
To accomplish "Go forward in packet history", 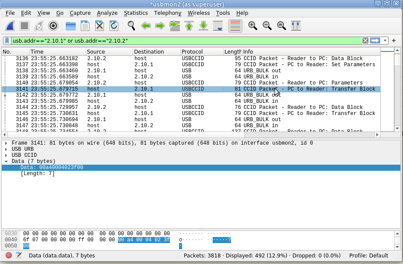I will (x=160, y=26).
